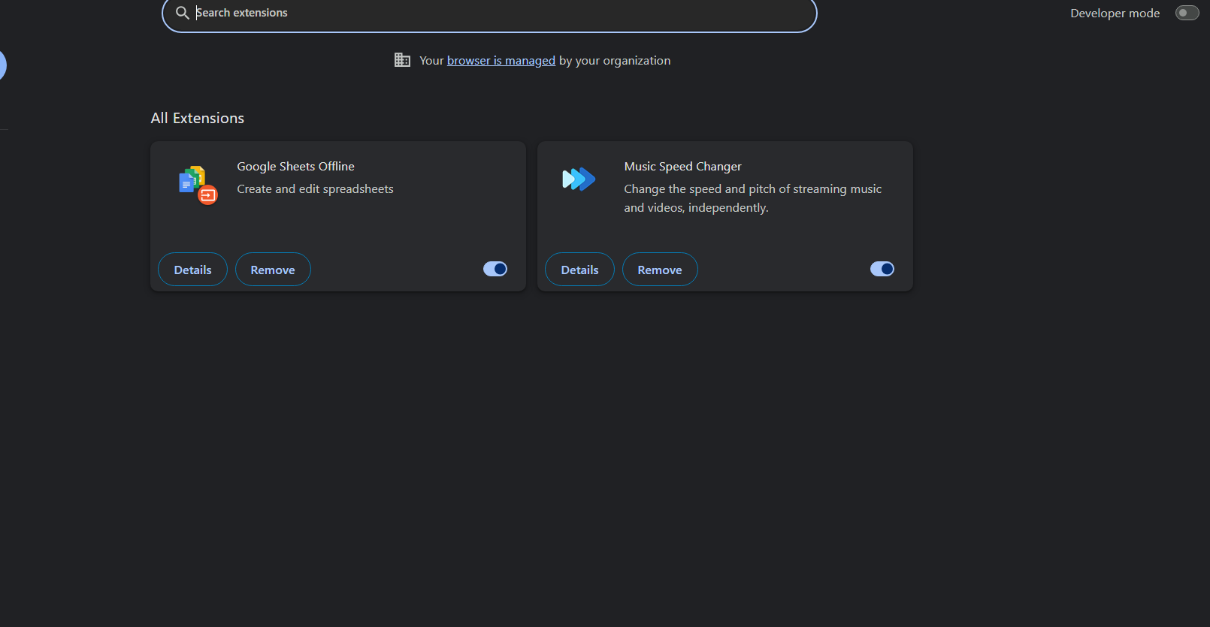Click the 'Music Speed Changer' title text

[682, 167]
